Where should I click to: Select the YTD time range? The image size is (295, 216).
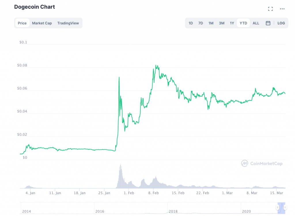click(x=243, y=23)
